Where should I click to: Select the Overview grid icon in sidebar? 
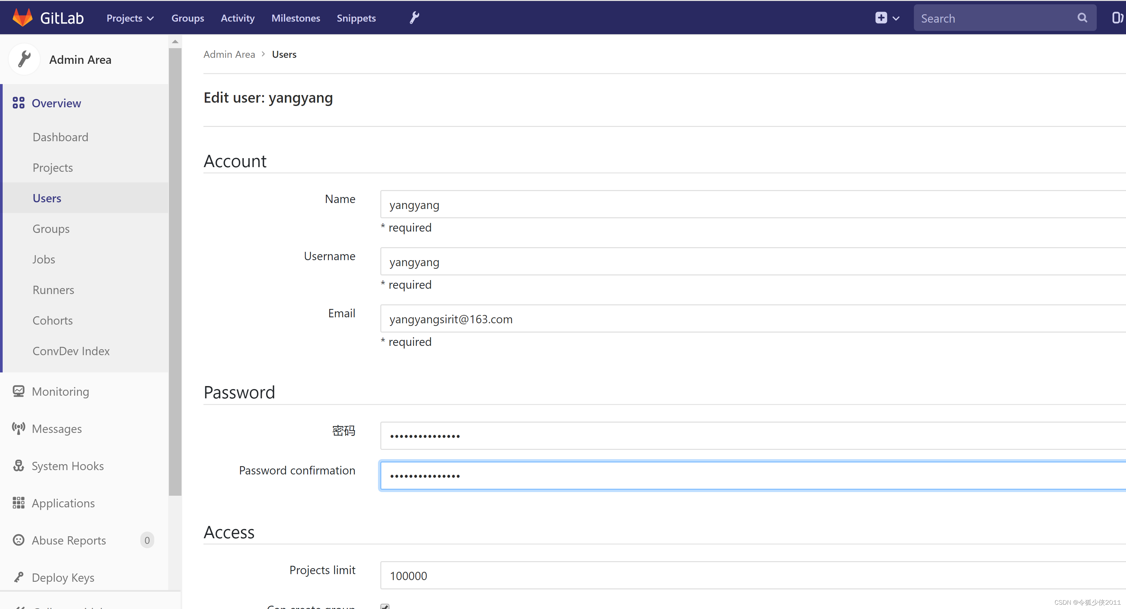18,103
